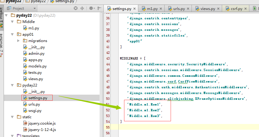Viewport: 259px width, 137px height.
Task: Collapse the app01 folder
Action: [12, 34]
